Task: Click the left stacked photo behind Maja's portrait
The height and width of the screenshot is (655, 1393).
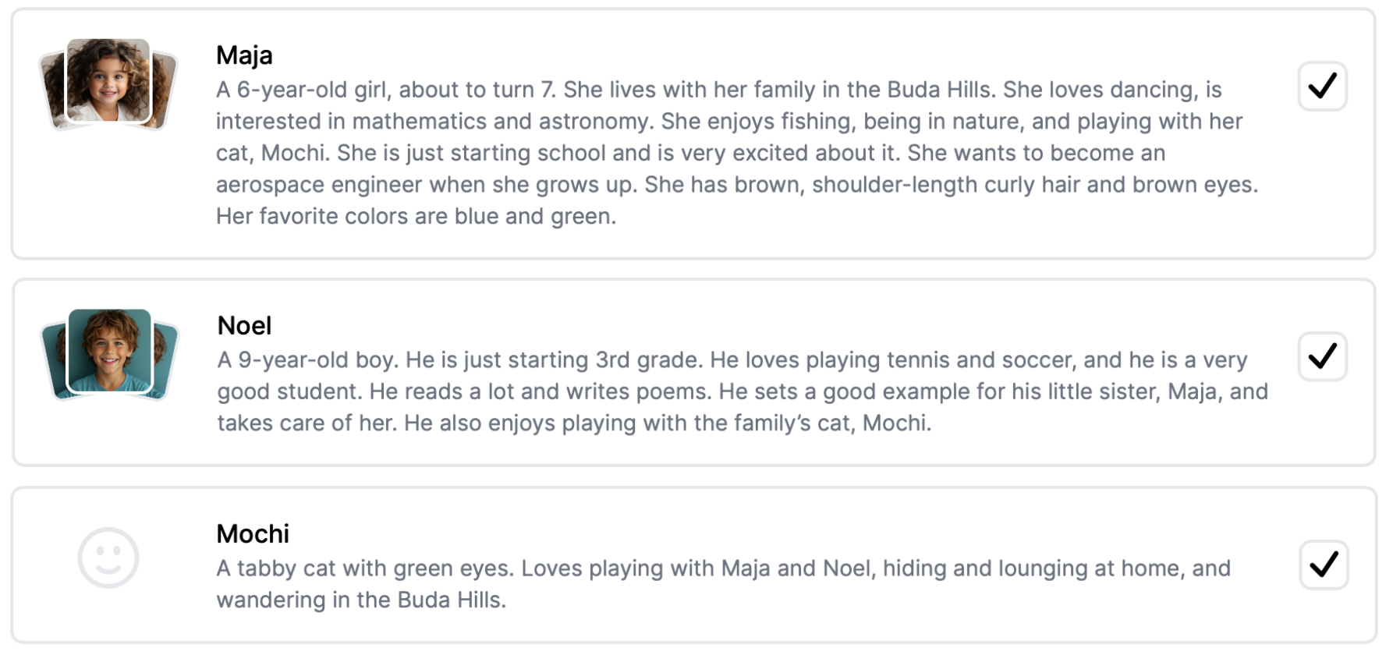Action: point(52,91)
